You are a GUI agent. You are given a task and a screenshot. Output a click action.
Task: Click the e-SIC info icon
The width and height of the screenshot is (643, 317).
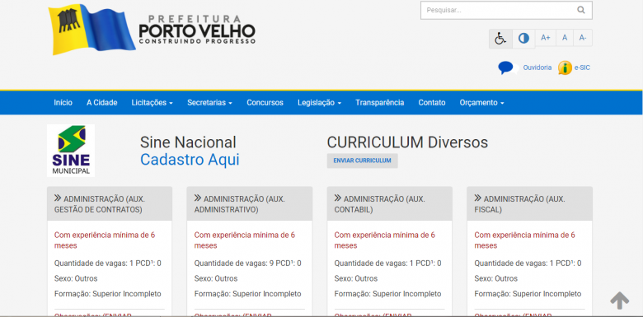point(565,68)
